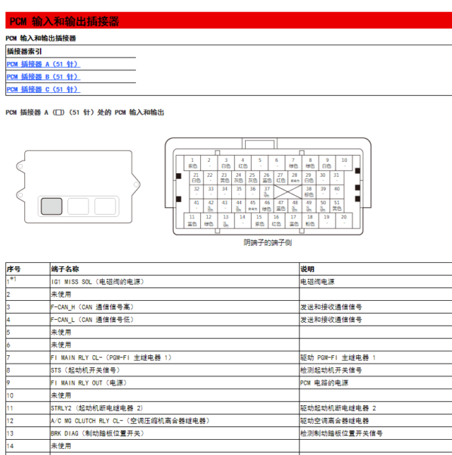Select the 驱动起动机断电继电器 2 description
452x455 pixels.
tap(376, 408)
